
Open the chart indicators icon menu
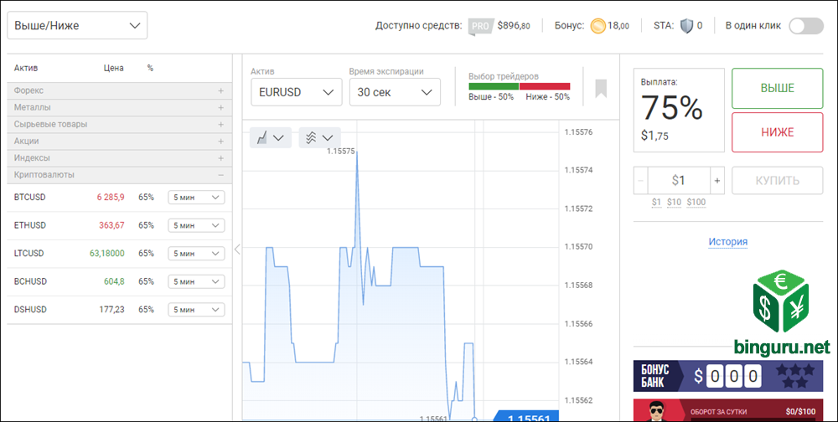(319, 137)
